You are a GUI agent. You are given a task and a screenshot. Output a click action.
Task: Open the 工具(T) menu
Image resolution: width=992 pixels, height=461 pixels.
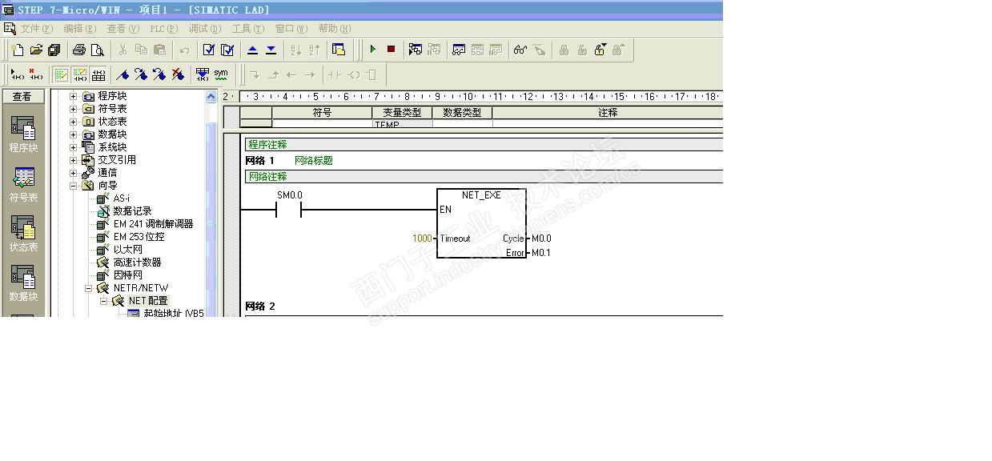click(x=247, y=29)
